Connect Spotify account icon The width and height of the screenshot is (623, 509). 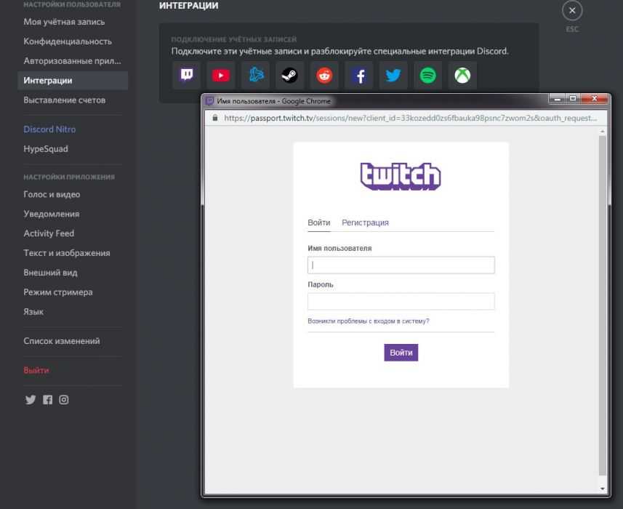coord(428,76)
